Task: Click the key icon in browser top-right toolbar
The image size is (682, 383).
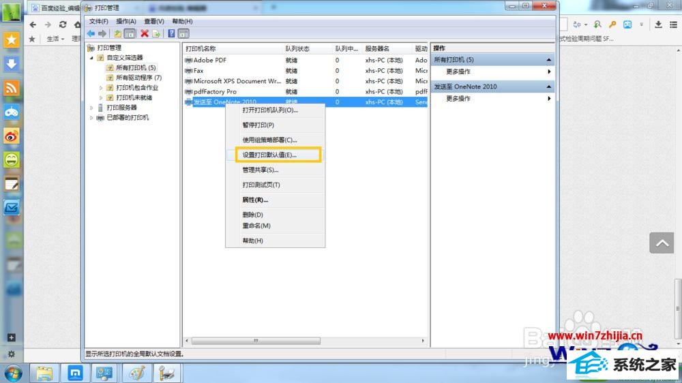Action: (612, 25)
